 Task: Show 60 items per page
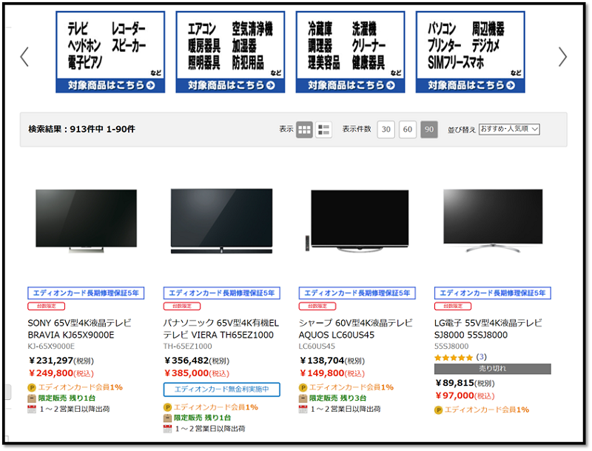click(408, 130)
